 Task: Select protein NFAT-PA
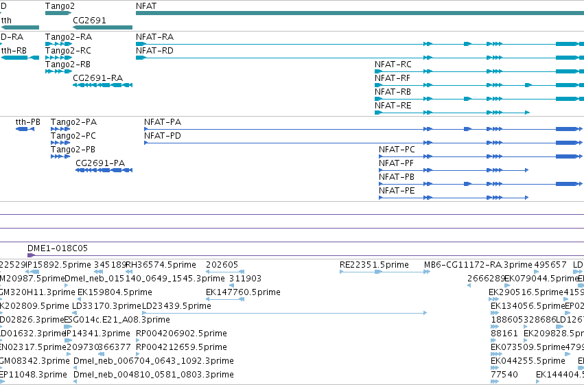363,129
